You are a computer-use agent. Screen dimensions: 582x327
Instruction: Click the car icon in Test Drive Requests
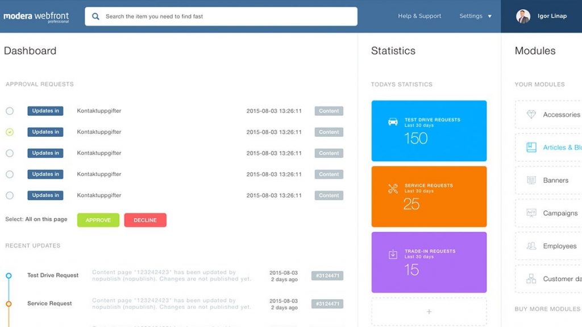coord(393,122)
